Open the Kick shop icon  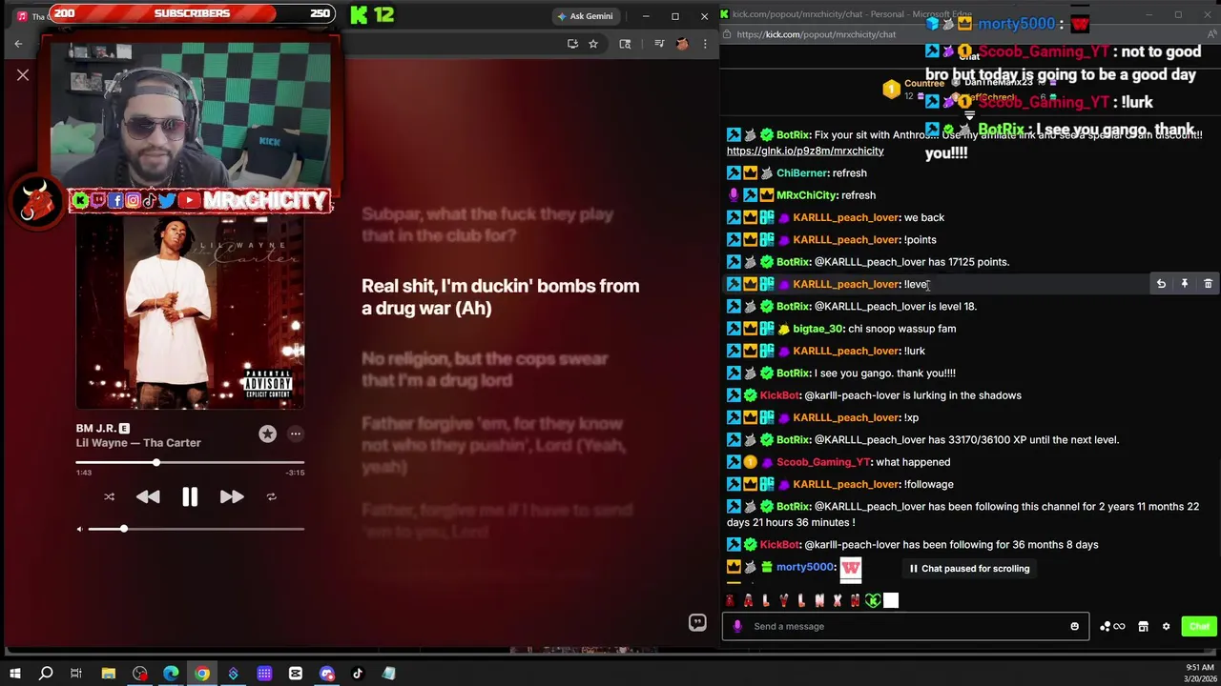pyautogui.click(x=1143, y=626)
